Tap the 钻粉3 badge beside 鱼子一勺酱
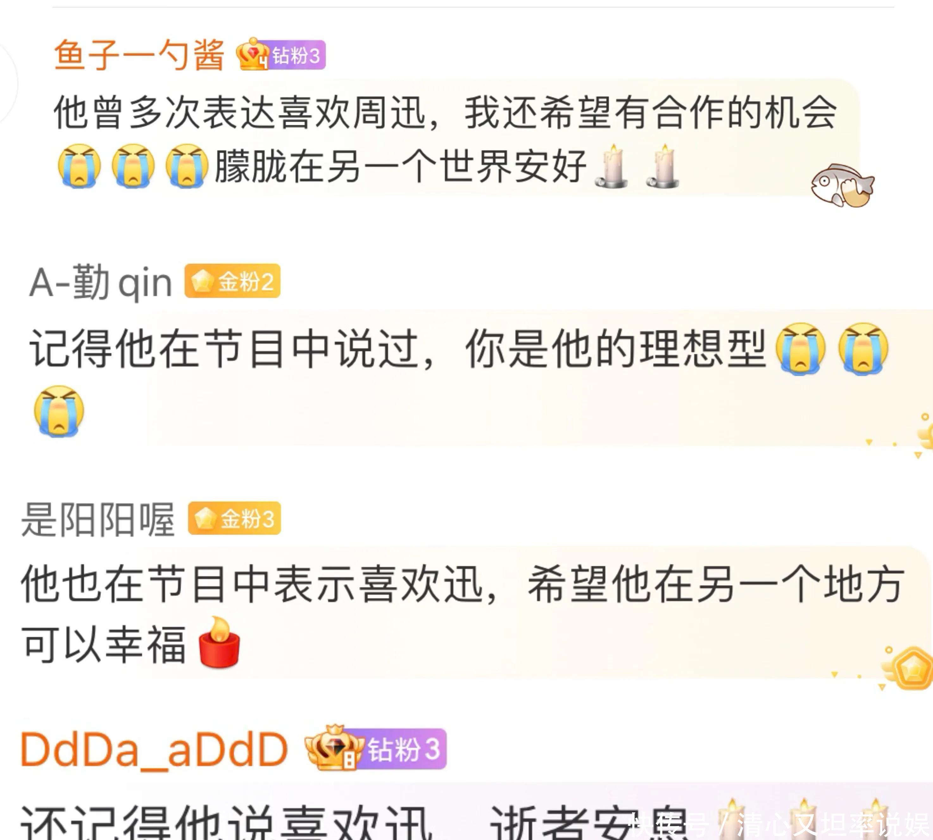The image size is (933, 840). click(x=297, y=55)
